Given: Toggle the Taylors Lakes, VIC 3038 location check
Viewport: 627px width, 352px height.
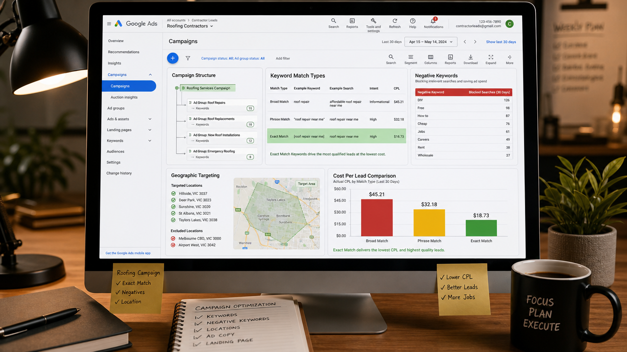Looking at the screenshot, I should pyautogui.click(x=173, y=220).
